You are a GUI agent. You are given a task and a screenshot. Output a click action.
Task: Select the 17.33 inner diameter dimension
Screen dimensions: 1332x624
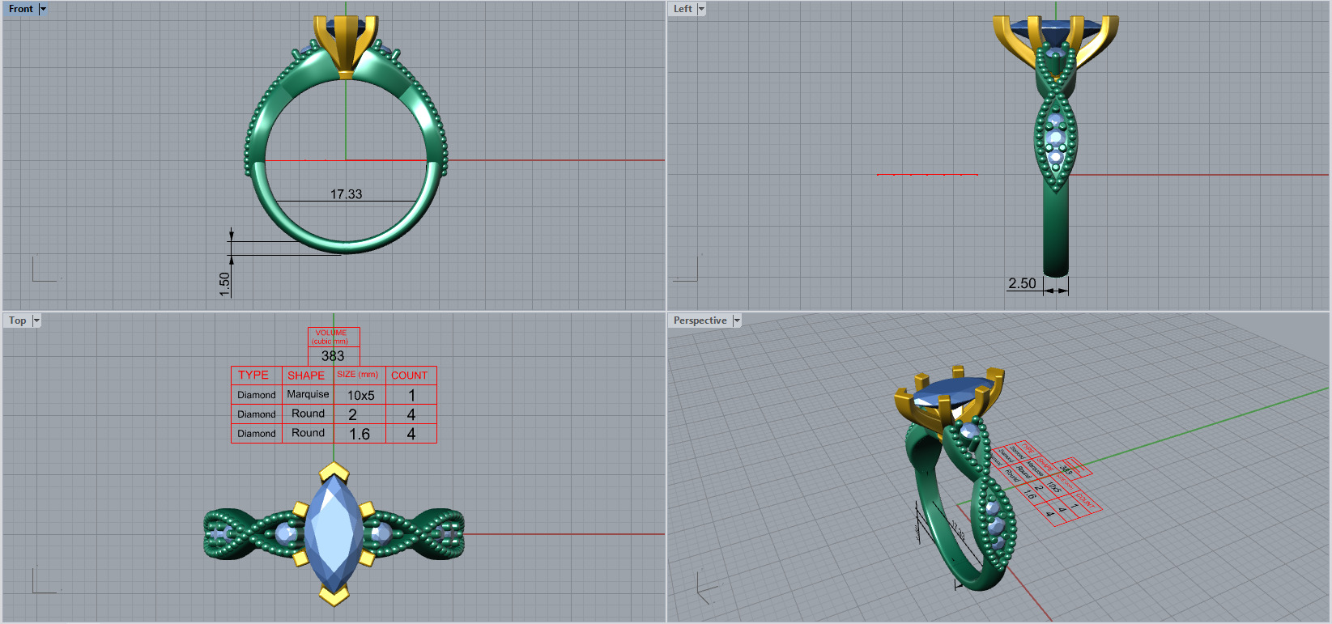point(346,194)
